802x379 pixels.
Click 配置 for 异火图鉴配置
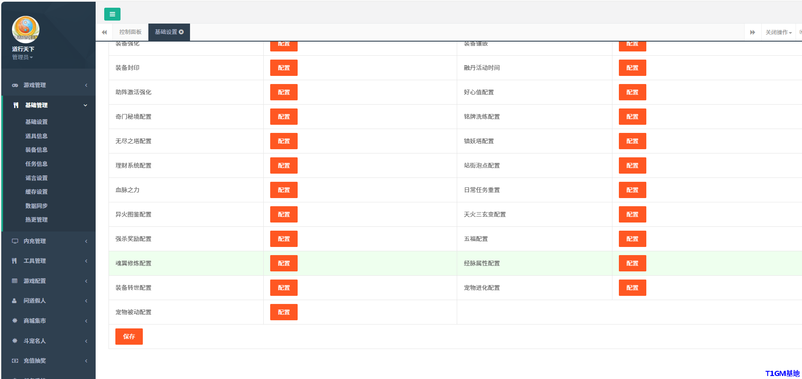tap(284, 214)
